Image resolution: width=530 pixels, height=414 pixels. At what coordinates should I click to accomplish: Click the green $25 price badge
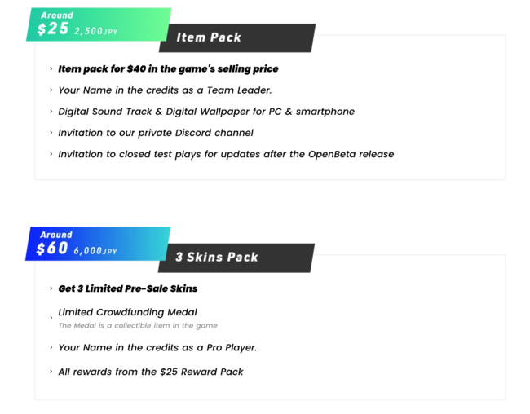(x=99, y=24)
